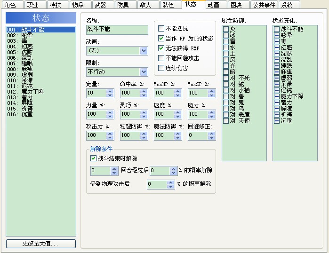Screen dimensions: 329x253
Task: Select state 009: 虚弱 in list
Action: 41,75
